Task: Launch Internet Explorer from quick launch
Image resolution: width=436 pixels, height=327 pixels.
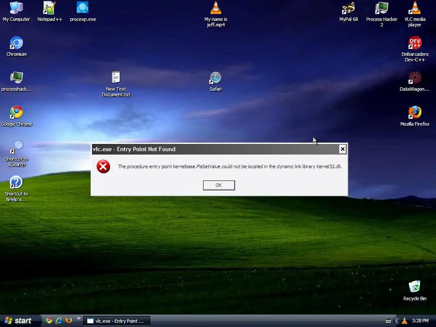Action: coord(59,320)
